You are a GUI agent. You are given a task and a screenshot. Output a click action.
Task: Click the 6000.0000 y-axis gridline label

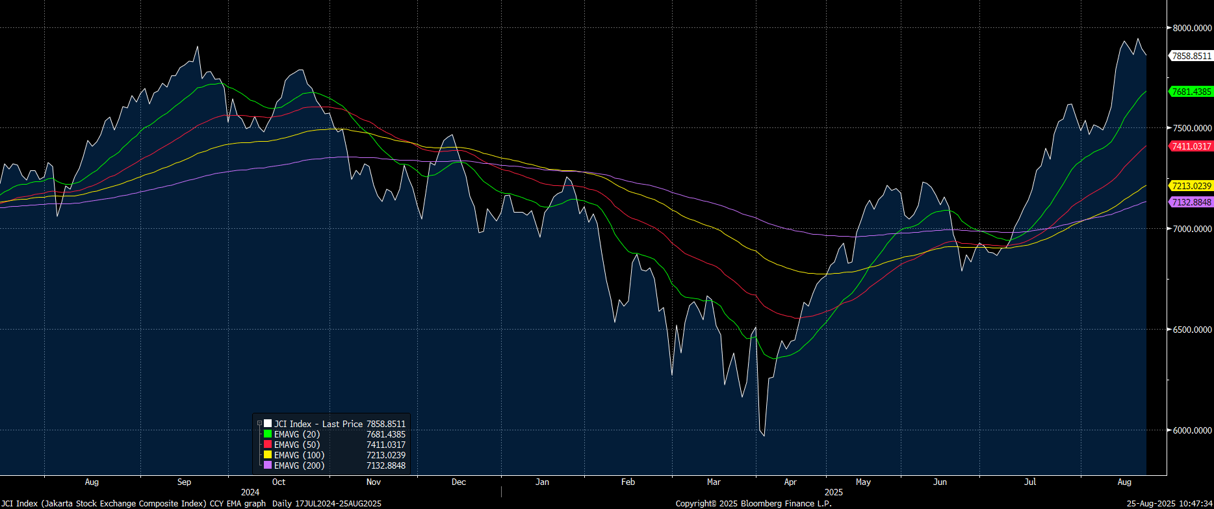pos(1192,430)
